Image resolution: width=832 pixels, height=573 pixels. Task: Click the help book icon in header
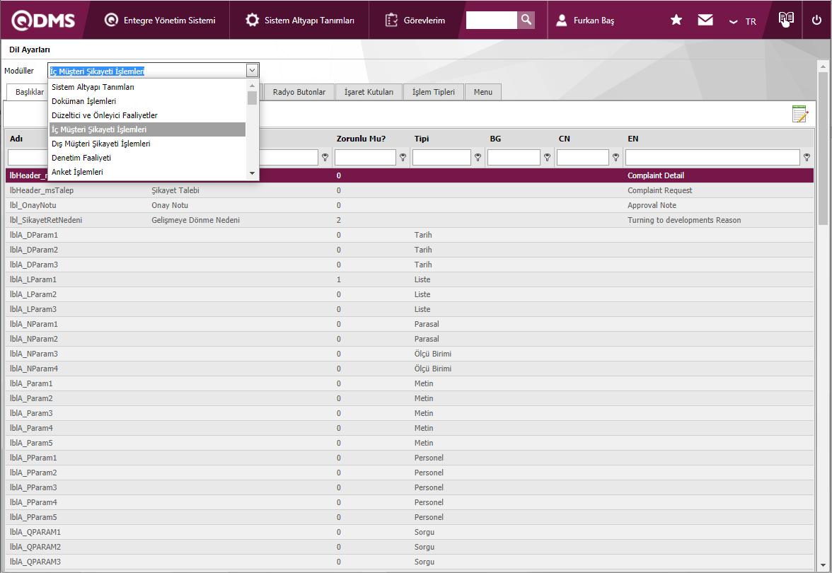point(786,20)
